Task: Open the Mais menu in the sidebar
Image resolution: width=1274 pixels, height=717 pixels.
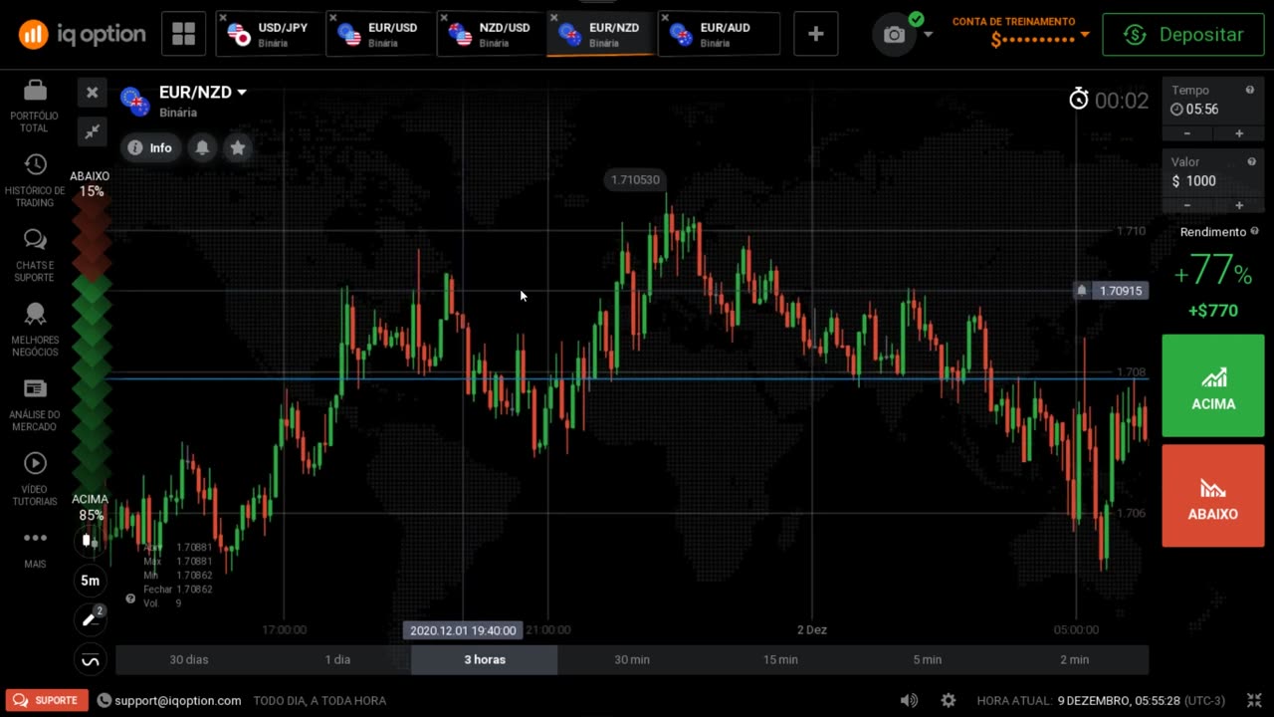Action: [x=35, y=548]
